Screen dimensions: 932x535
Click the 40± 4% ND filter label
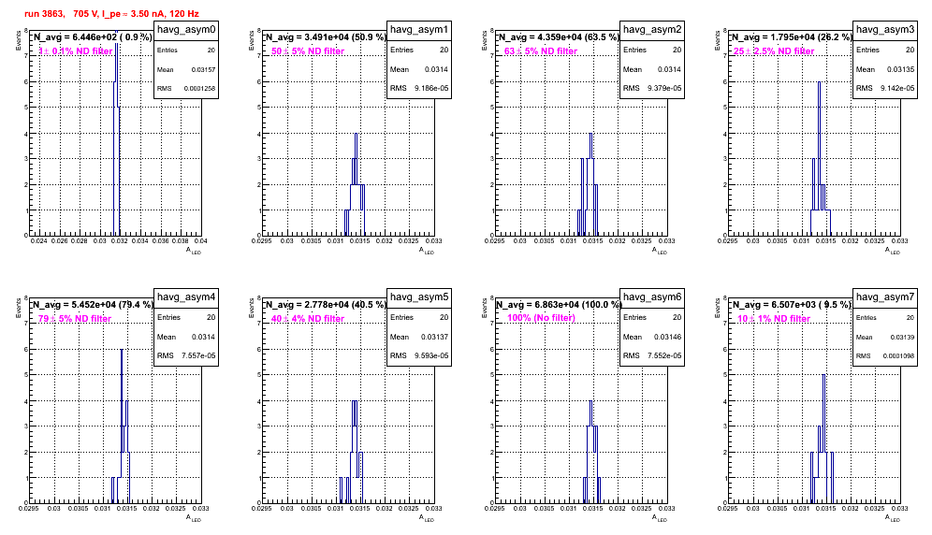click(x=308, y=319)
